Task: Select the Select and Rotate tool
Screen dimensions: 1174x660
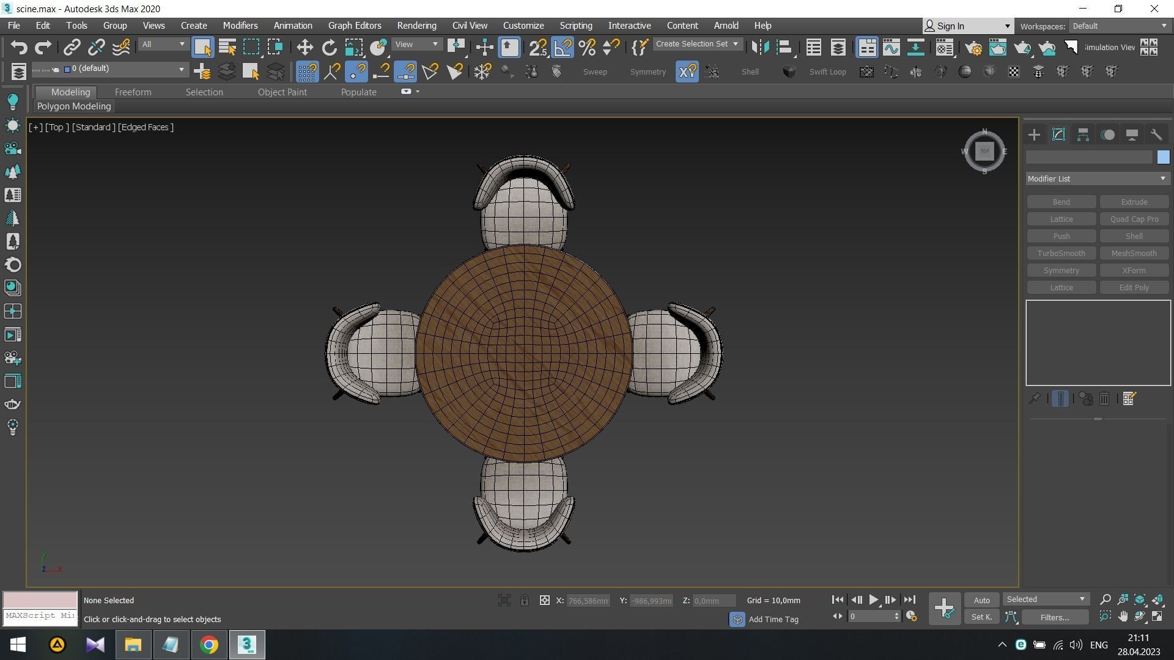Action: pyautogui.click(x=329, y=48)
